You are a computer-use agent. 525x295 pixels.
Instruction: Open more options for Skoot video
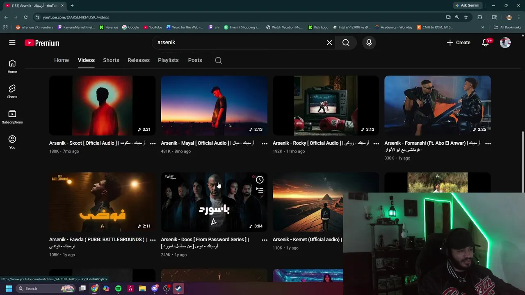(153, 143)
